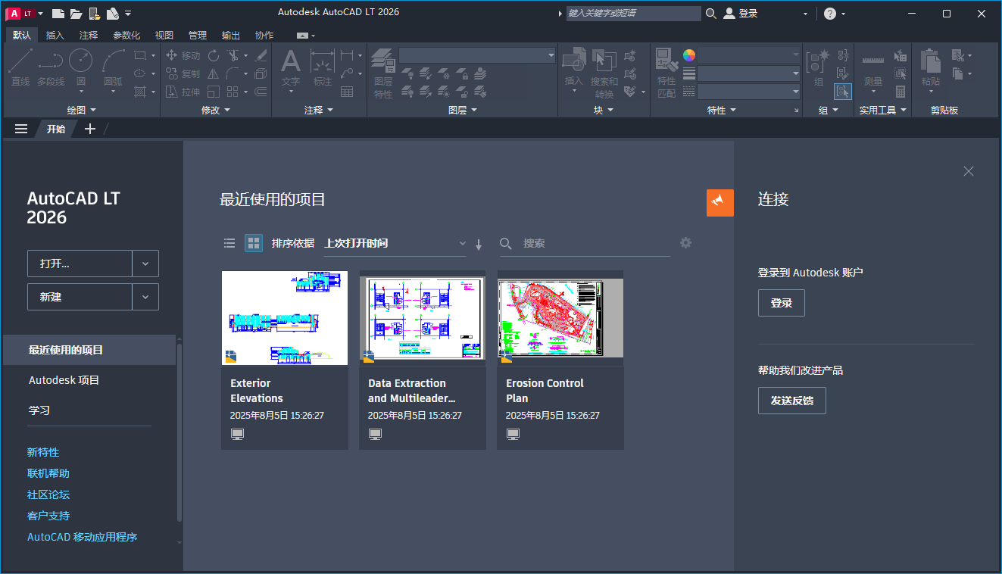This screenshot has height=574, width=1002.
Task: Switch recent projects to list view
Action: point(229,243)
